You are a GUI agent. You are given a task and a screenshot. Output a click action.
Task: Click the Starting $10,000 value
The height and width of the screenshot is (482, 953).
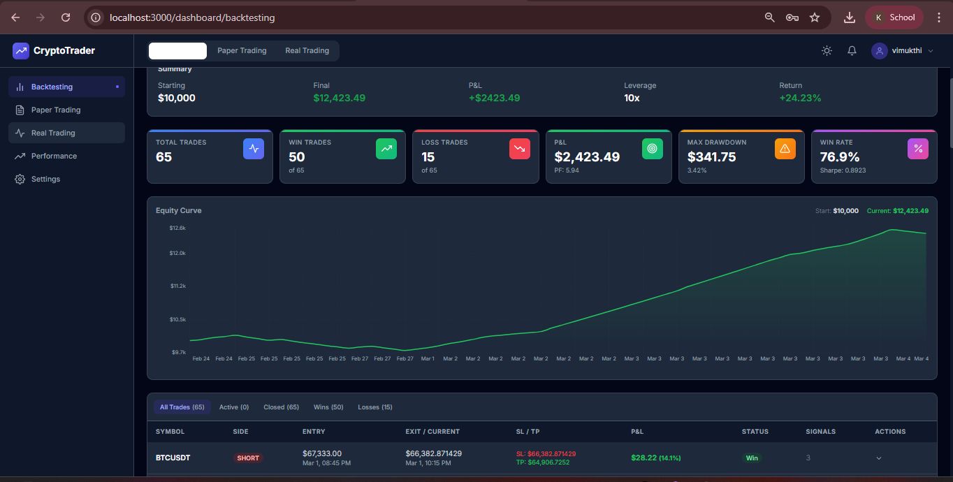(x=177, y=98)
